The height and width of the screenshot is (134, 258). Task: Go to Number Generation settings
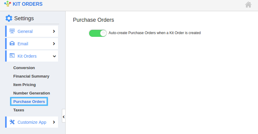pos(32,93)
